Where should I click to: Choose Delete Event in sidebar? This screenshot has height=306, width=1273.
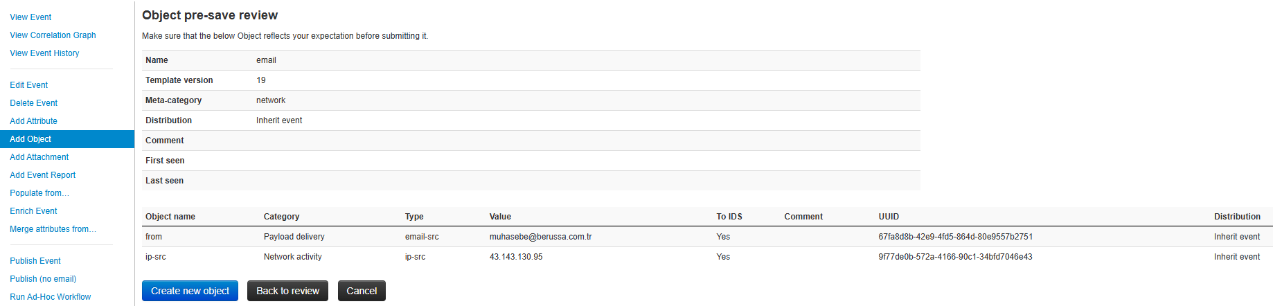click(34, 103)
